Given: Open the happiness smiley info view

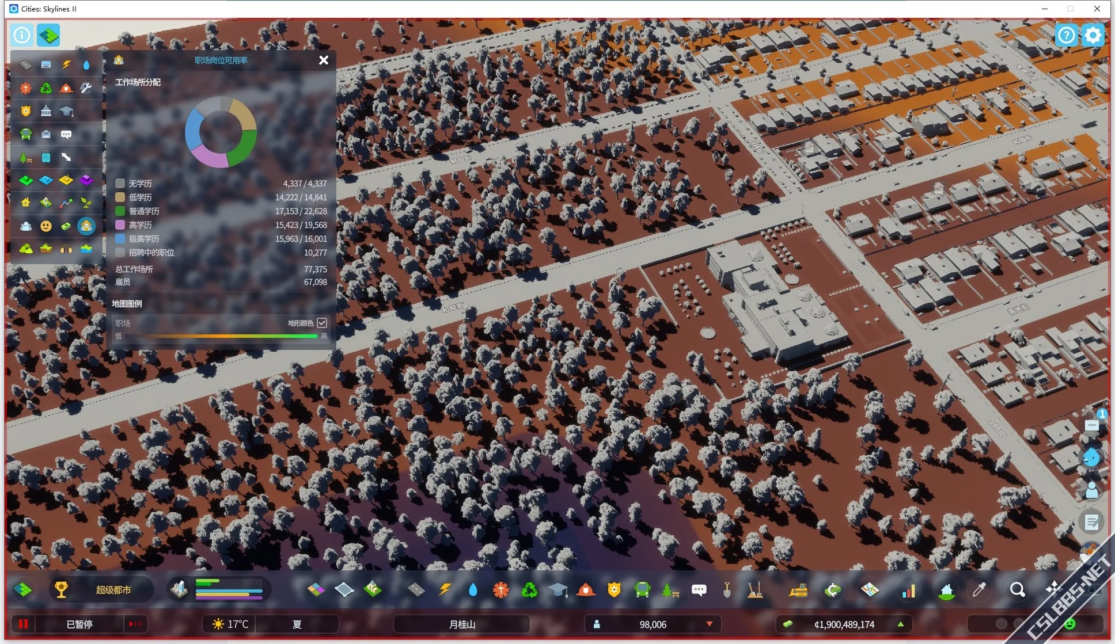Looking at the screenshot, I should pos(46,226).
